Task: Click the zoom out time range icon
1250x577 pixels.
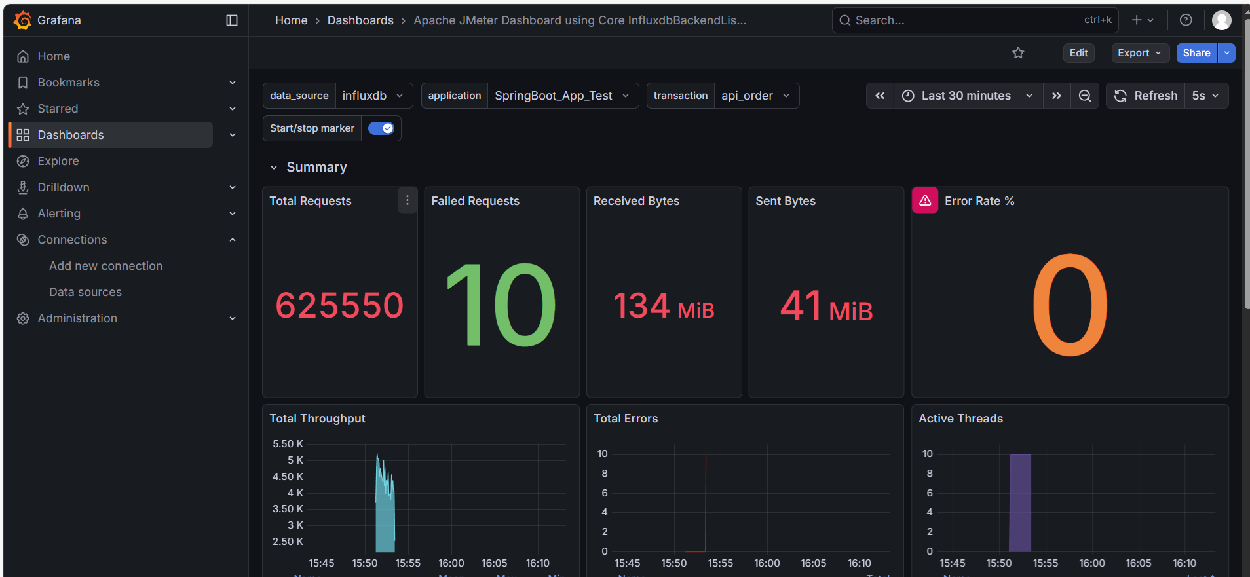Action: click(1085, 96)
